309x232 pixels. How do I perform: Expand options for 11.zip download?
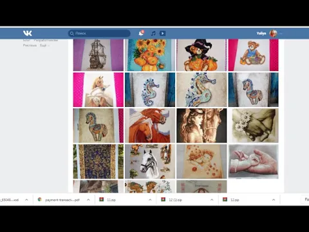pyautogui.click(x=150, y=200)
